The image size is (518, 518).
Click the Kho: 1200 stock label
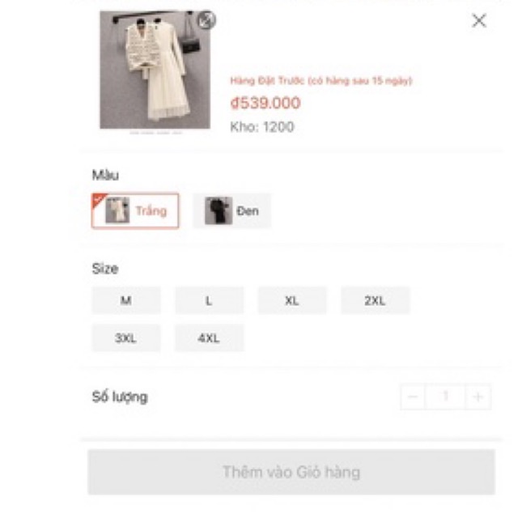click(x=262, y=127)
